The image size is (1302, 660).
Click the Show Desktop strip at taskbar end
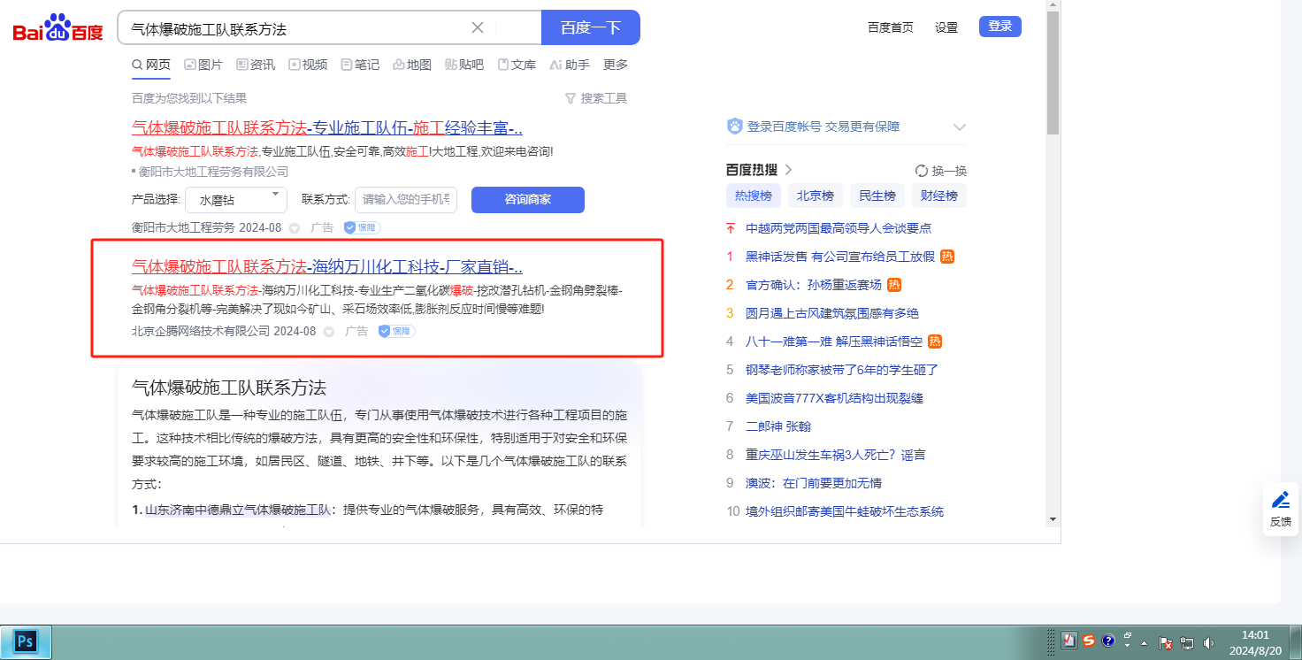[1296, 642]
